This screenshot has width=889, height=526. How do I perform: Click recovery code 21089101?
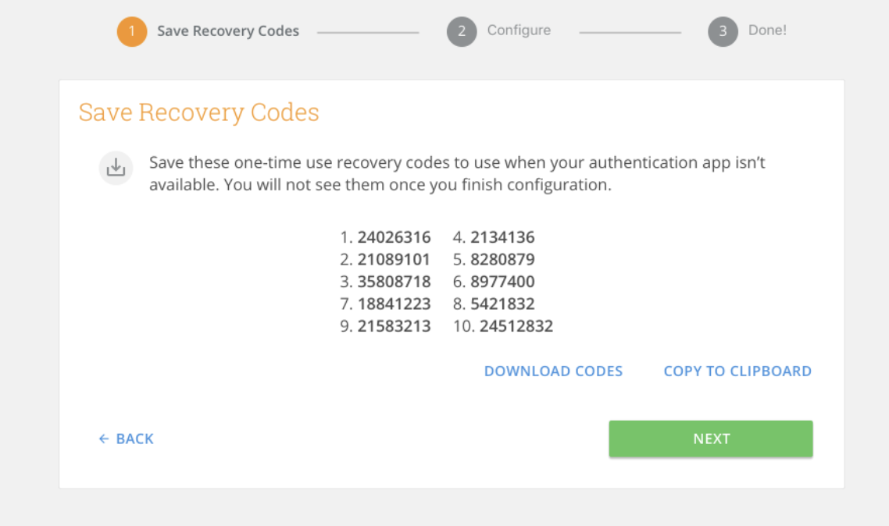click(x=394, y=259)
